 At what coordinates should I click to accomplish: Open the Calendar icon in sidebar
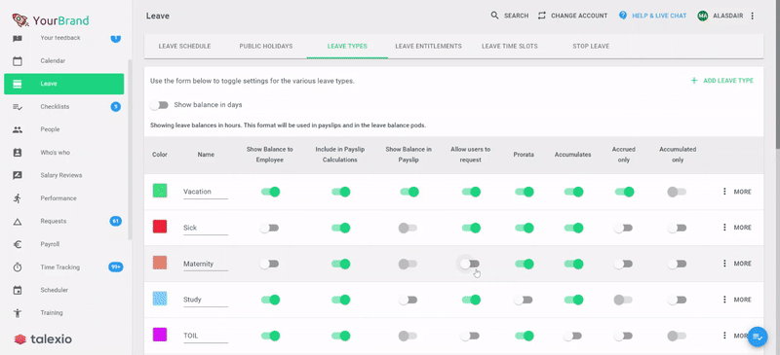point(18,61)
